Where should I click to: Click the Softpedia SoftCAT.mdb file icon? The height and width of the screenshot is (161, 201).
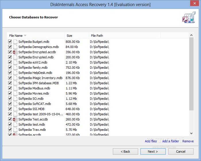pyautogui.click(x=15, y=104)
